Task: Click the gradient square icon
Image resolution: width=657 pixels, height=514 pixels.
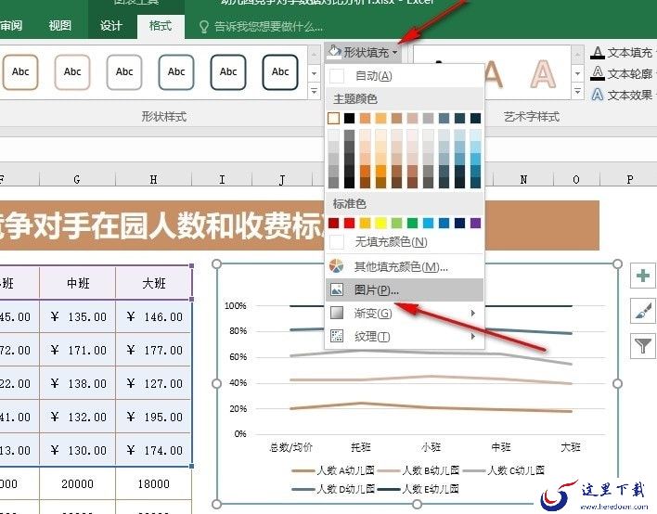Action: tap(337, 313)
